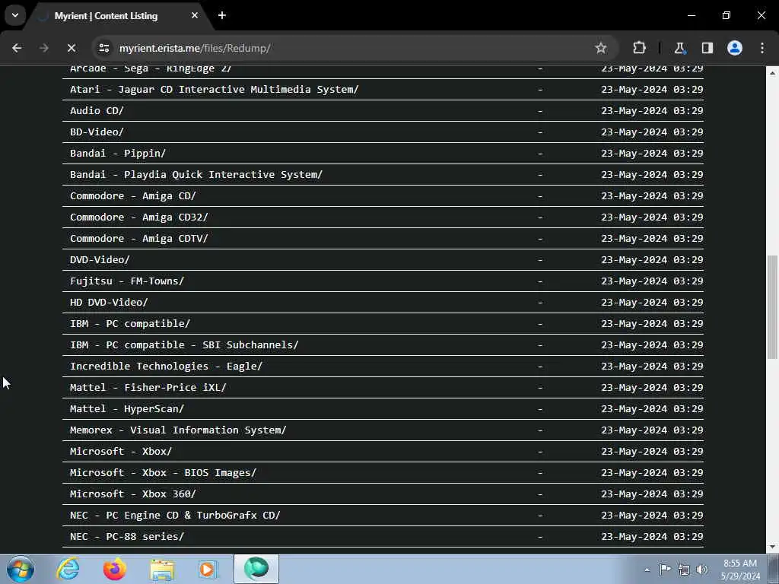
Task: Click the date cell in the Audio CD/ row
Action: [x=652, y=111]
